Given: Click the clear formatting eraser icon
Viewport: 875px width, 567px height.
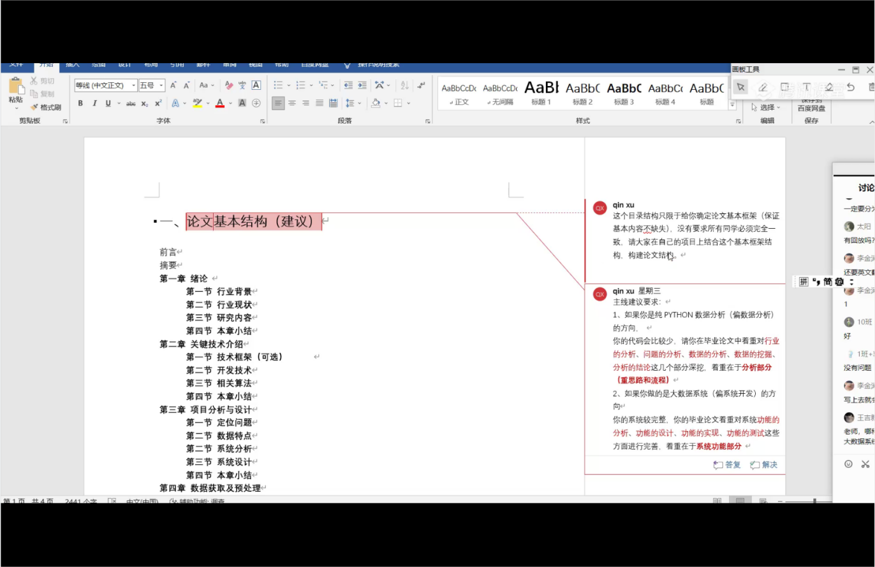Looking at the screenshot, I should (x=228, y=85).
